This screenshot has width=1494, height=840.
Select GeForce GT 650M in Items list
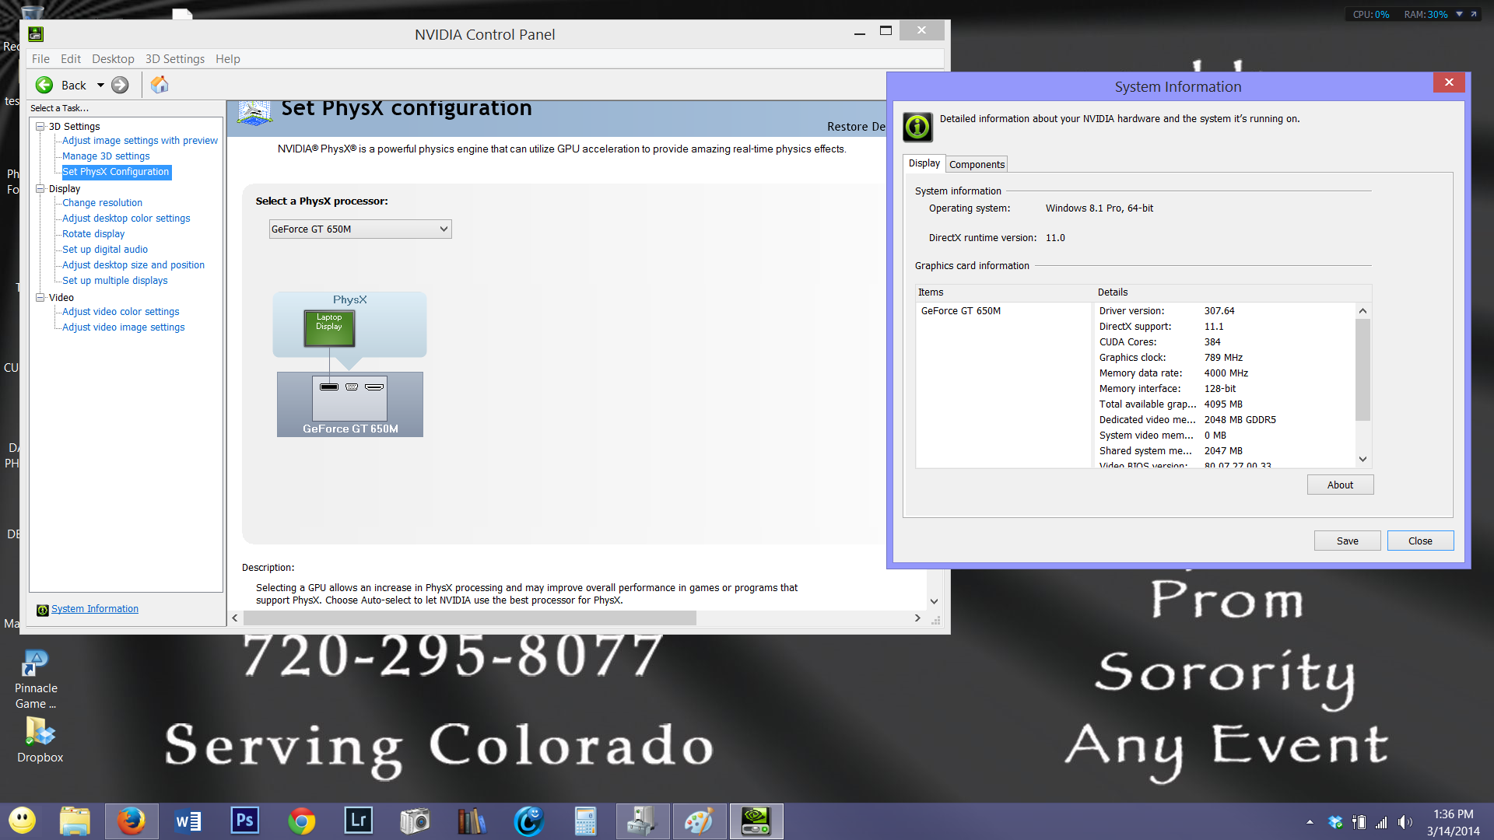pos(961,311)
